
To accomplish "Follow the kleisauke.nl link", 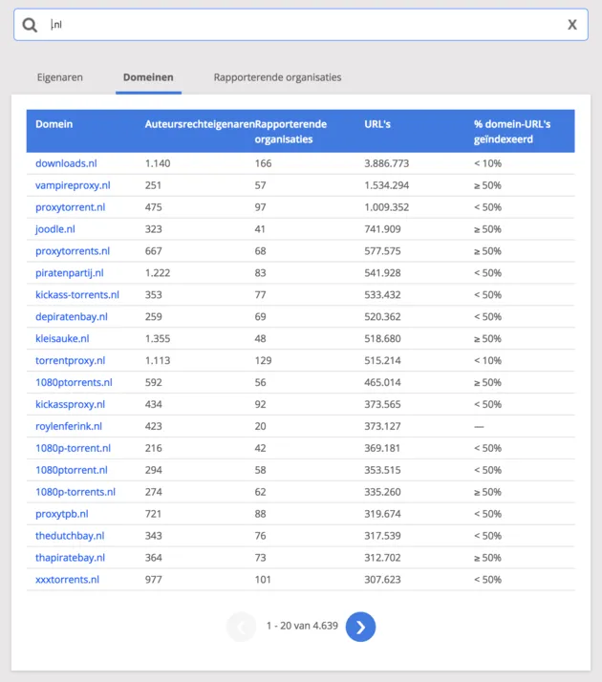I will tap(62, 338).
